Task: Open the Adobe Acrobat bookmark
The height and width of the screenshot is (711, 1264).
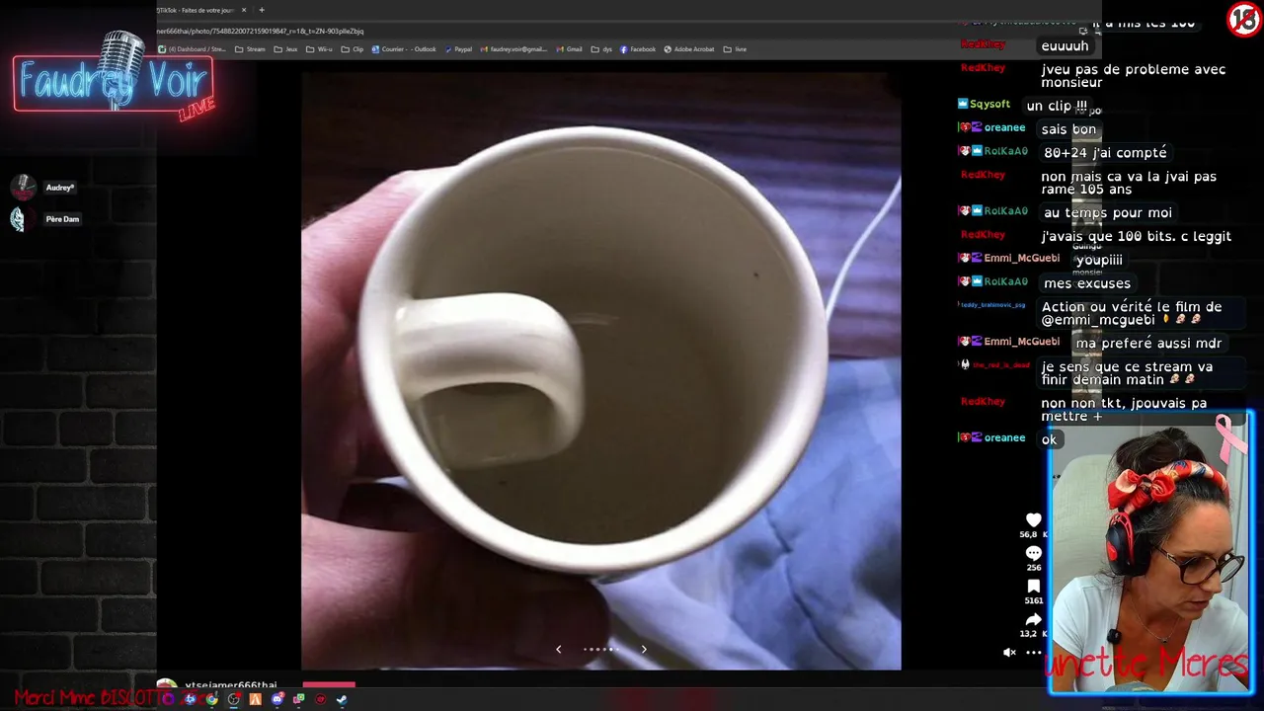Action: (689, 49)
